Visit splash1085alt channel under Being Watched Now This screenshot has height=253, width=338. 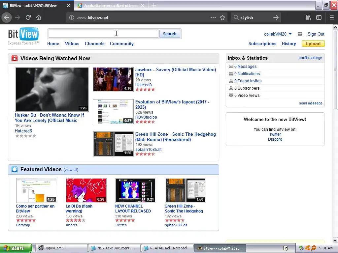(148, 149)
